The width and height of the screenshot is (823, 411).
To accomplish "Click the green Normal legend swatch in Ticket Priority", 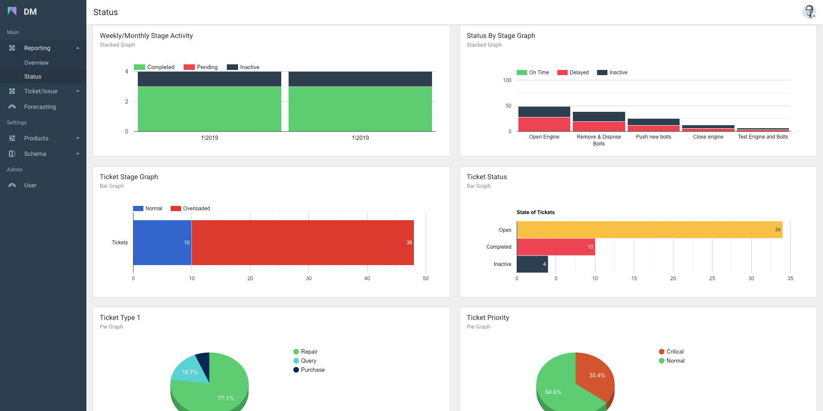I will click(x=661, y=360).
